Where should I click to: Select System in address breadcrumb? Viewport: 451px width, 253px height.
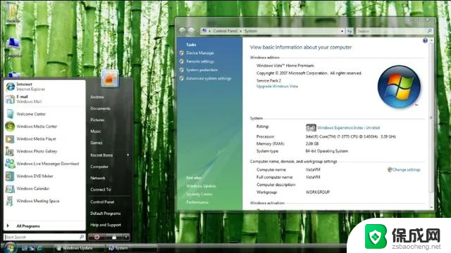251,31
